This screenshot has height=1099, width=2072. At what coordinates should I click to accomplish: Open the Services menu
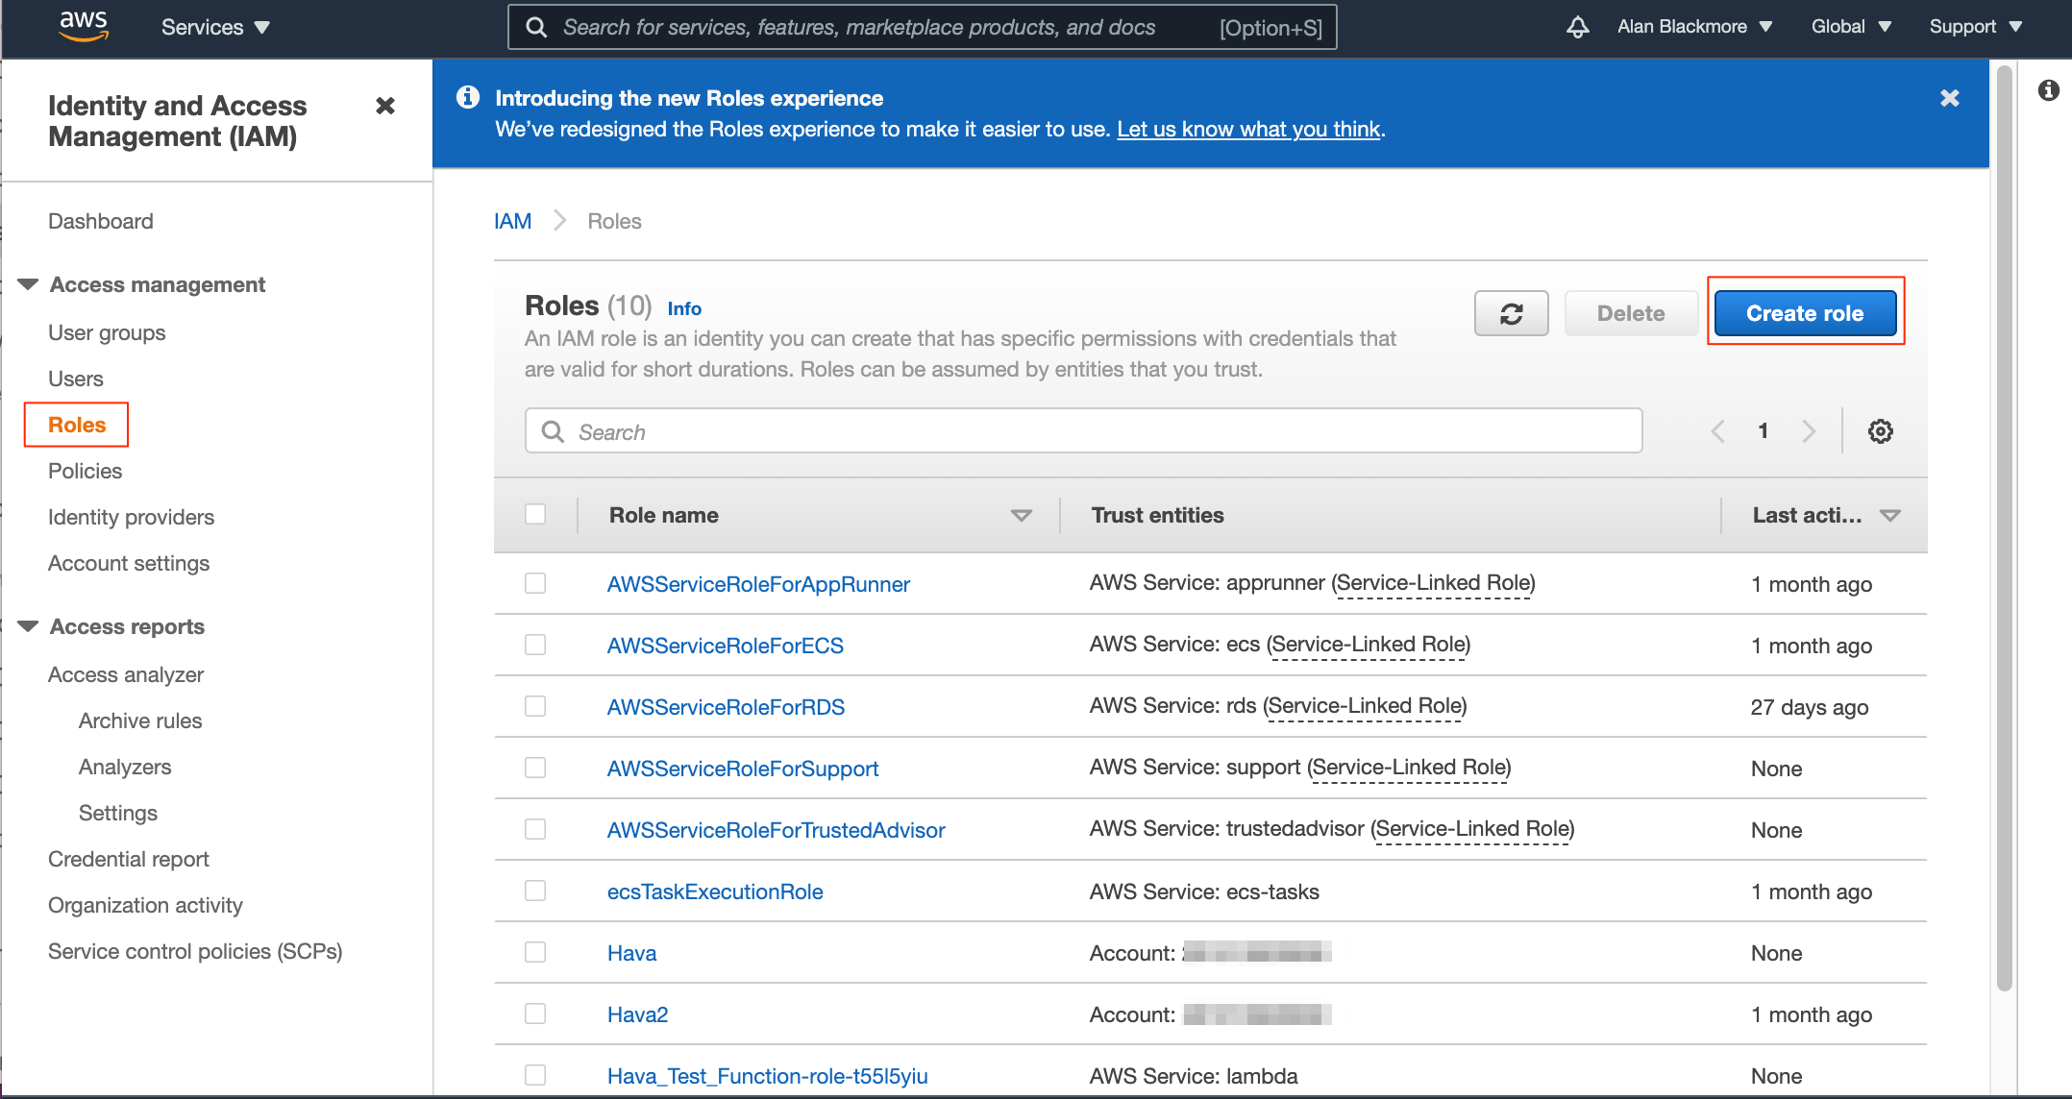point(213,27)
